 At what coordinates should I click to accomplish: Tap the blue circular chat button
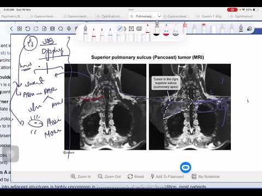point(186,167)
